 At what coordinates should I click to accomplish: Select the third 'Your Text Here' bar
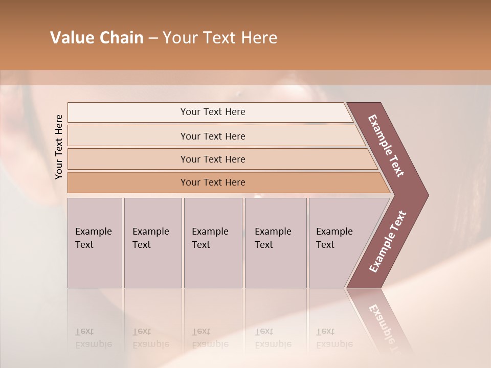pos(222,159)
